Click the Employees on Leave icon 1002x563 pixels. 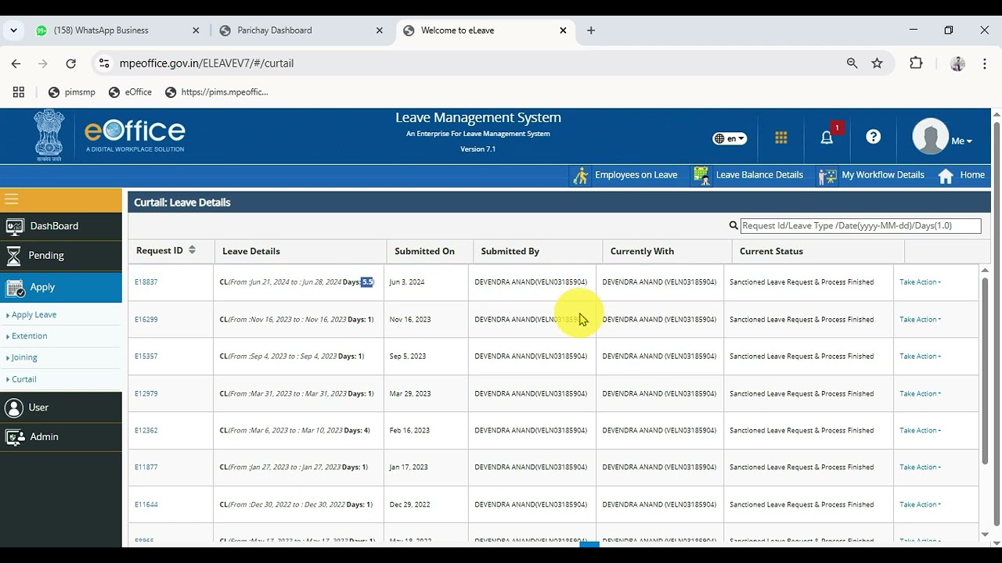tap(581, 176)
